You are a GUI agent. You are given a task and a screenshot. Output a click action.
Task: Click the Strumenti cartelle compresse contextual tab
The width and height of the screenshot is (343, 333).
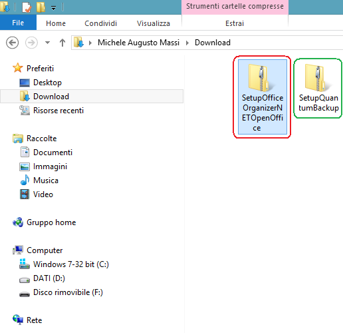[235, 6]
